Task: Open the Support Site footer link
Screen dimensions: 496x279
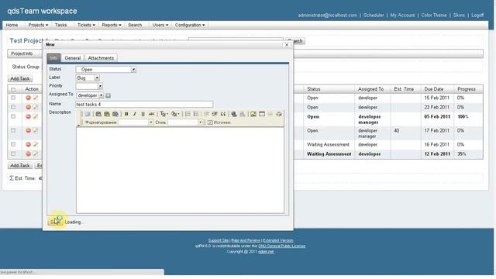Action: point(219,240)
